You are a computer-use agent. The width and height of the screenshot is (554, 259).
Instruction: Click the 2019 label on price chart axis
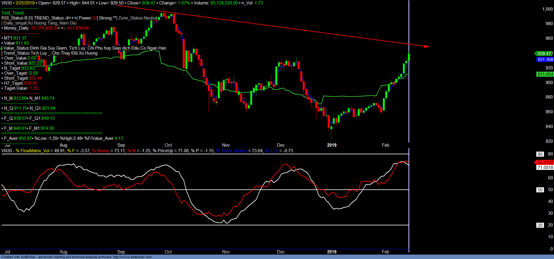tap(332, 145)
